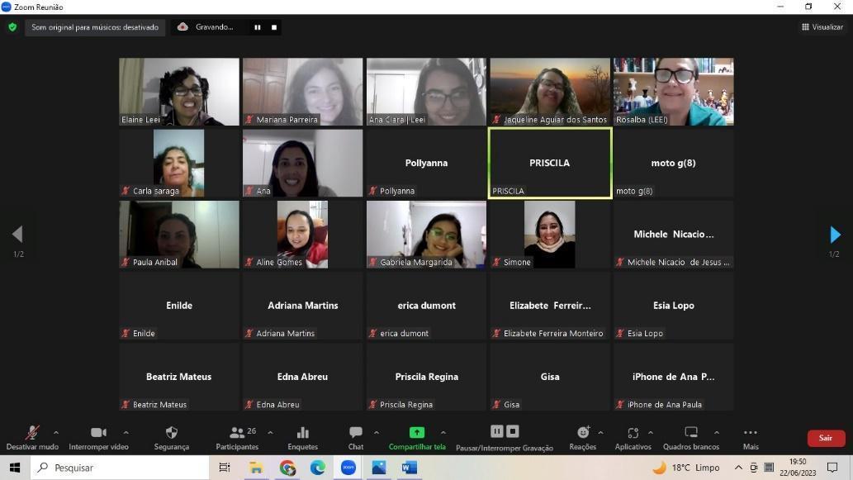Expand the arrow next to Chat

[377, 433]
